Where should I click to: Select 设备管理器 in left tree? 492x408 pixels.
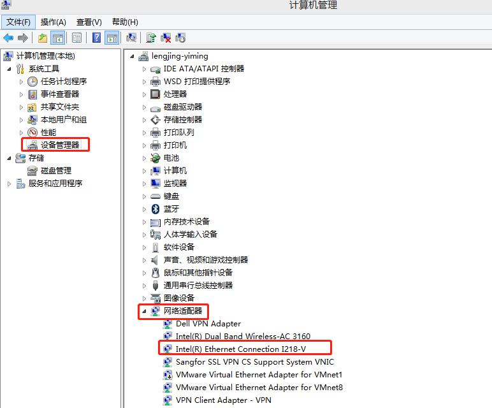point(60,145)
